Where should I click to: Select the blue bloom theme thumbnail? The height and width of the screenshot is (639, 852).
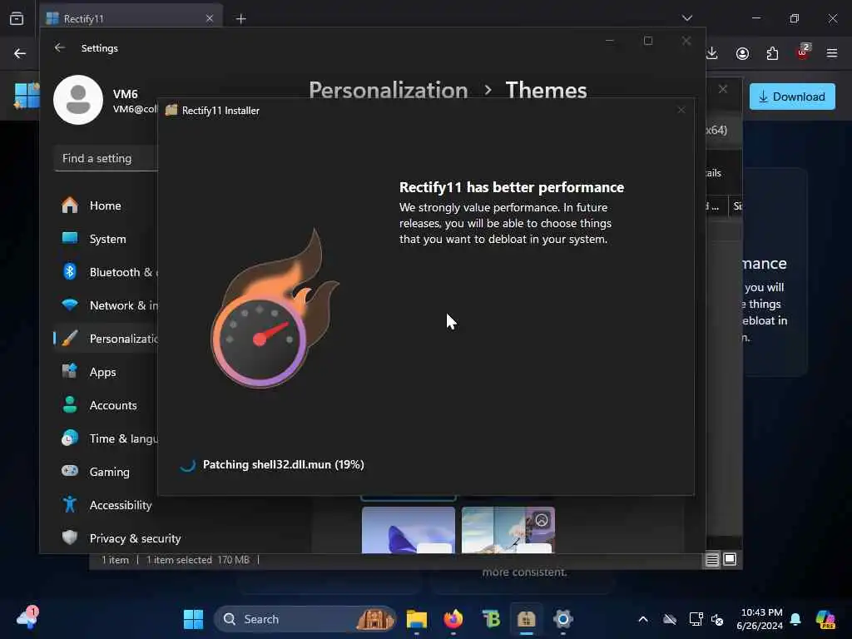coord(408,530)
